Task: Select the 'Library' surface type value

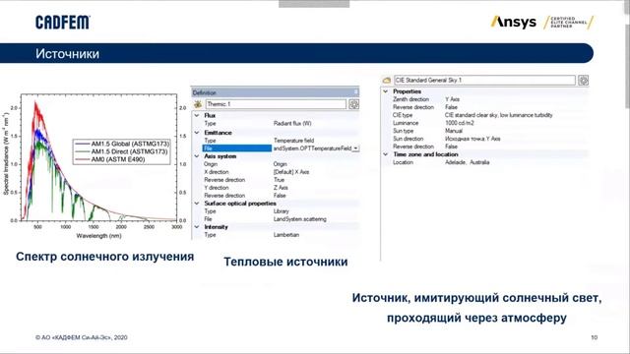Action: 281,211
